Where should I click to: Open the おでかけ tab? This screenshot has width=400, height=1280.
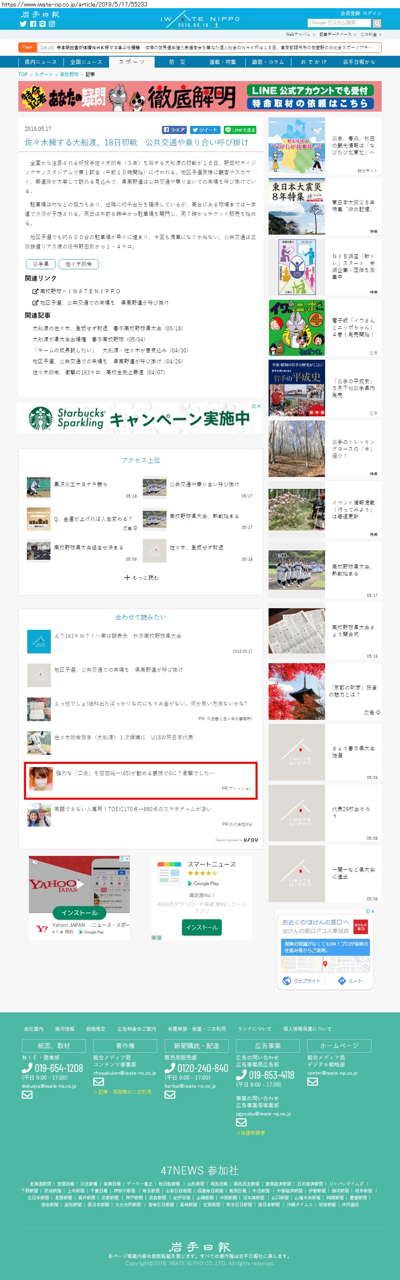pos(314,62)
